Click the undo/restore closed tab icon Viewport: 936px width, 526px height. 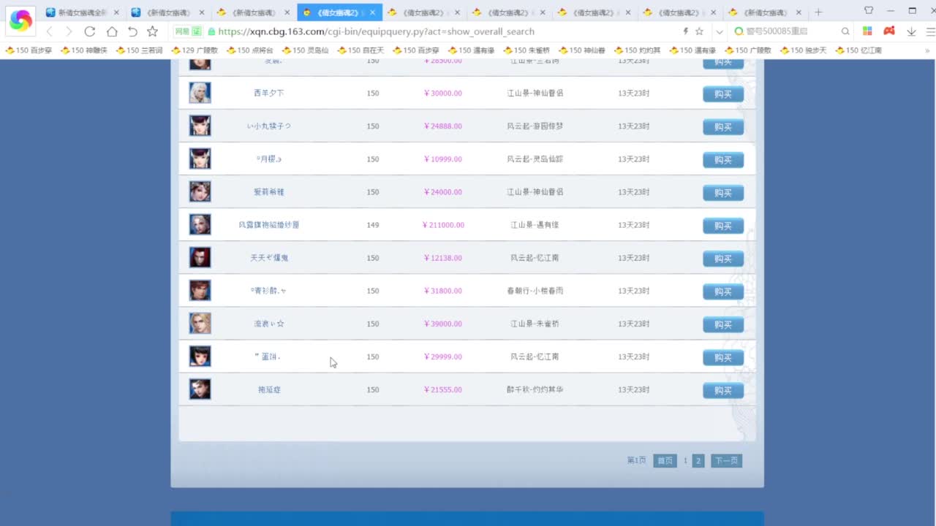point(132,31)
